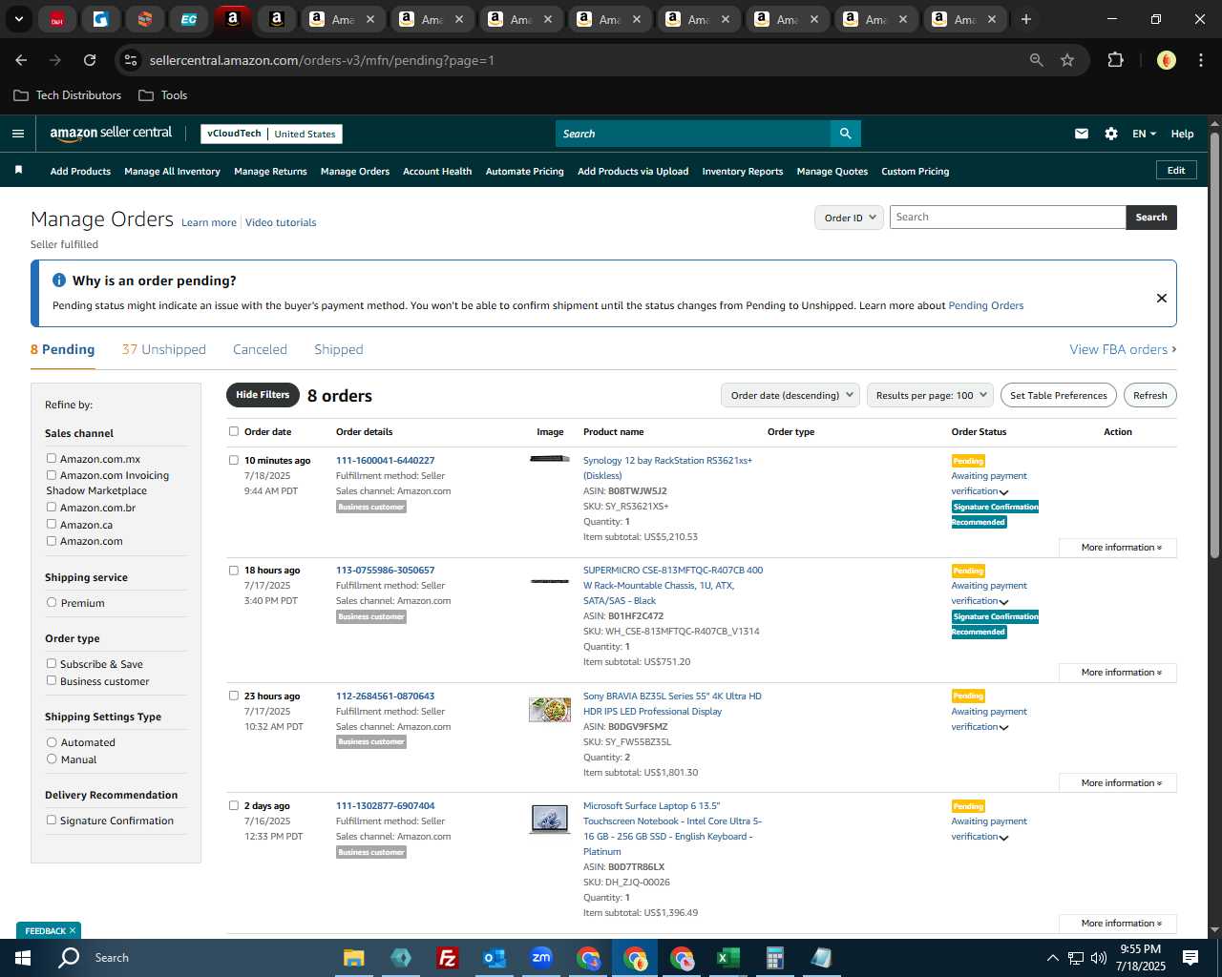Select the Premium shipping service radio
The image size is (1222, 977).
click(x=52, y=602)
